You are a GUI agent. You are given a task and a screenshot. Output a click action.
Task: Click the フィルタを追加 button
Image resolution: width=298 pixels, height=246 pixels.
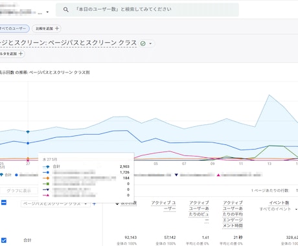pos(12,54)
